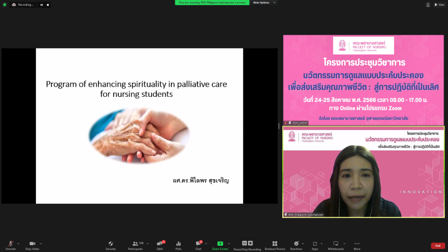The height and width of the screenshot is (252, 448).
Task: Click the red End meeting button
Action: click(438, 246)
